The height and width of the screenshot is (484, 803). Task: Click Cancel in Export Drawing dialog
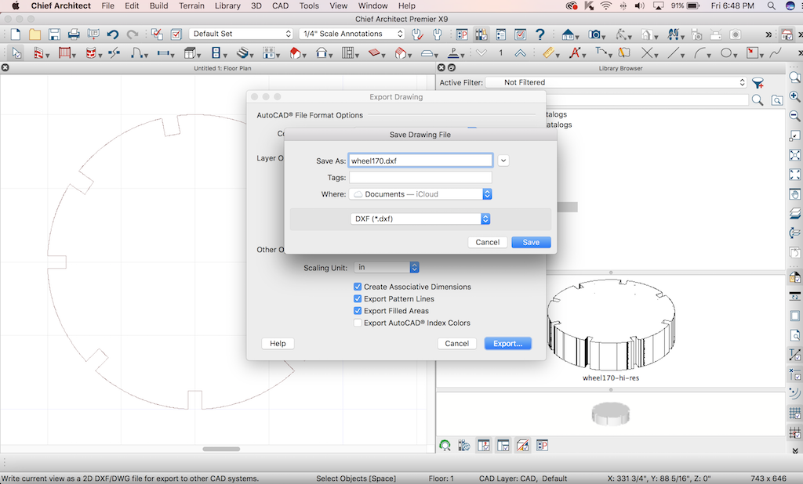coord(457,343)
